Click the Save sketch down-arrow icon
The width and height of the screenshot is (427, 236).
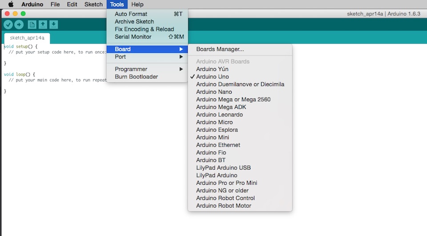(x=54, y=25)
